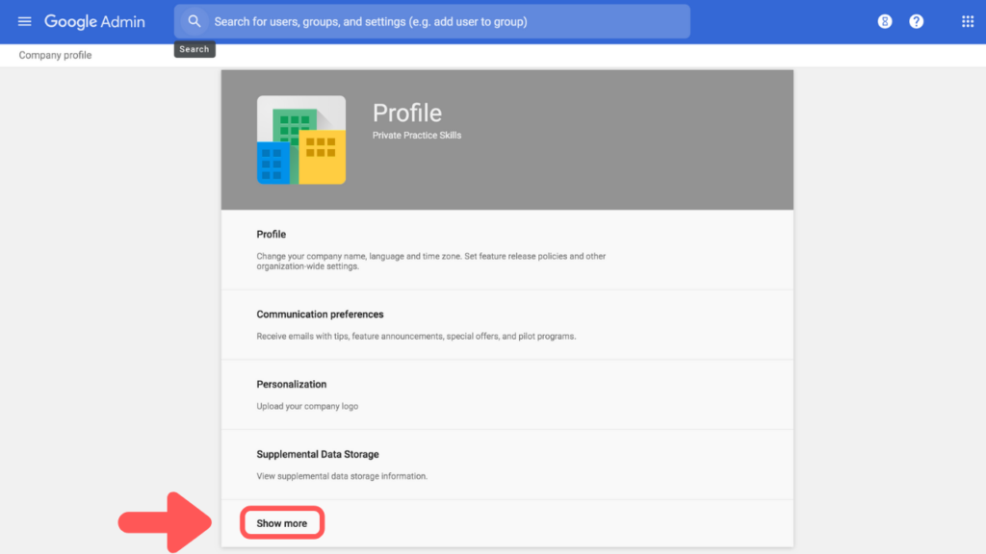
Task: Open the Google apps launcher grid
Action: pyautogui.click(x=969, y=21)
